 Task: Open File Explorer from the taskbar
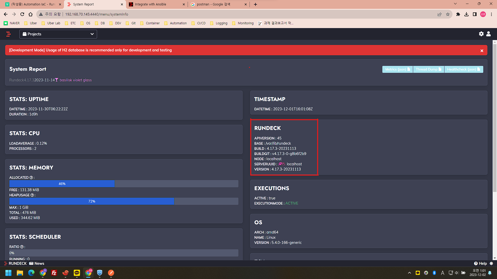click(20, 273)
